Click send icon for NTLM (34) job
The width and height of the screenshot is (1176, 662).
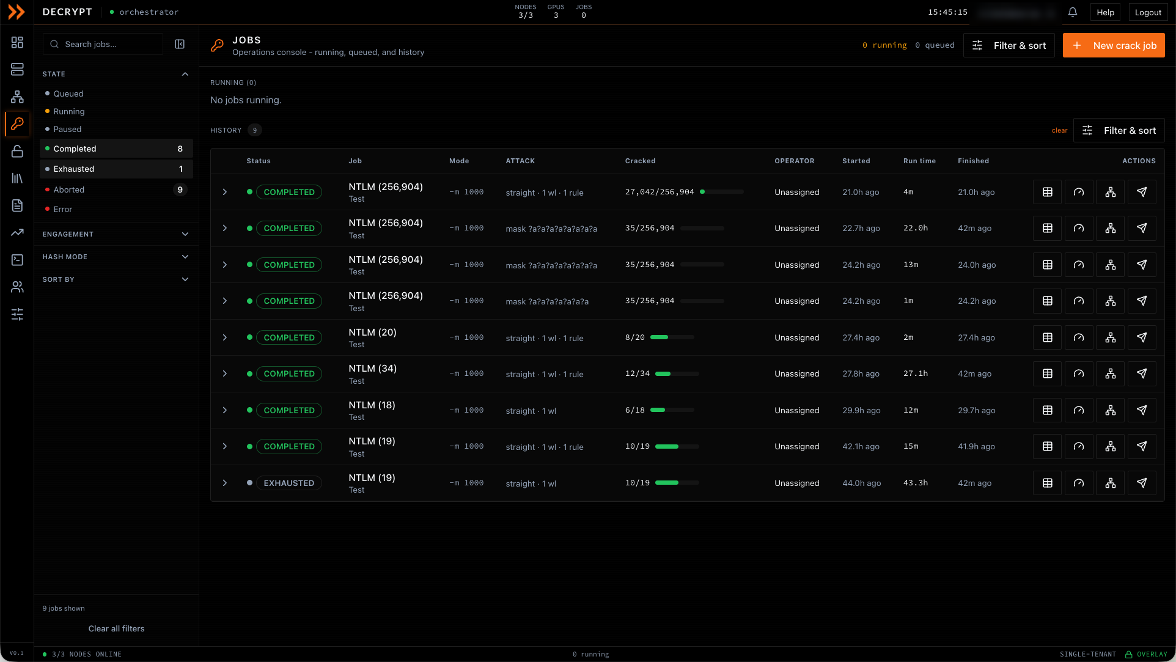click(1142, 373)
